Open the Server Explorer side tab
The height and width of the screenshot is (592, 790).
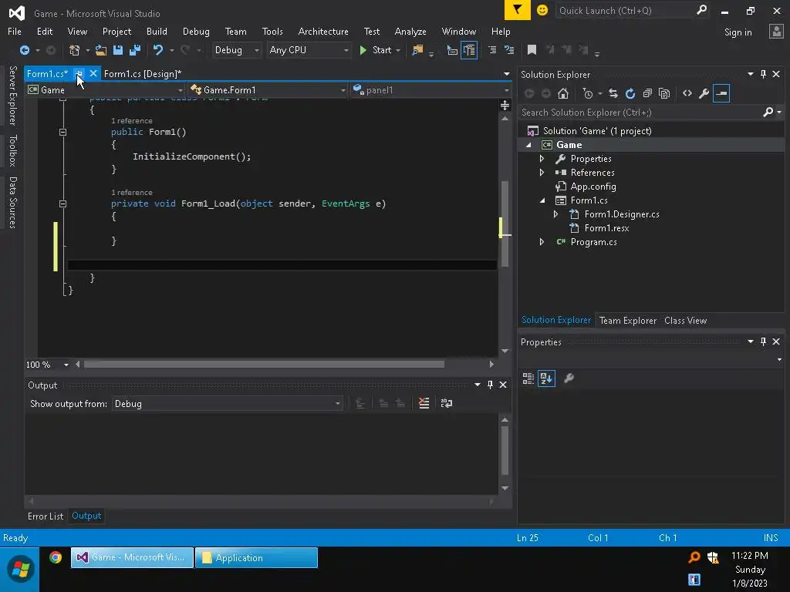[x=13, y=96]
